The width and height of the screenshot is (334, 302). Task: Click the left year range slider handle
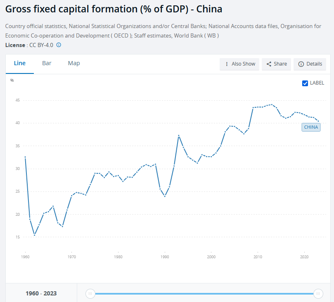[90, 293]
